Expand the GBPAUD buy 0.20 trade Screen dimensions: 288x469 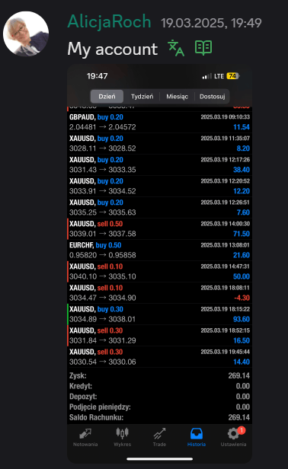(159, 122)
